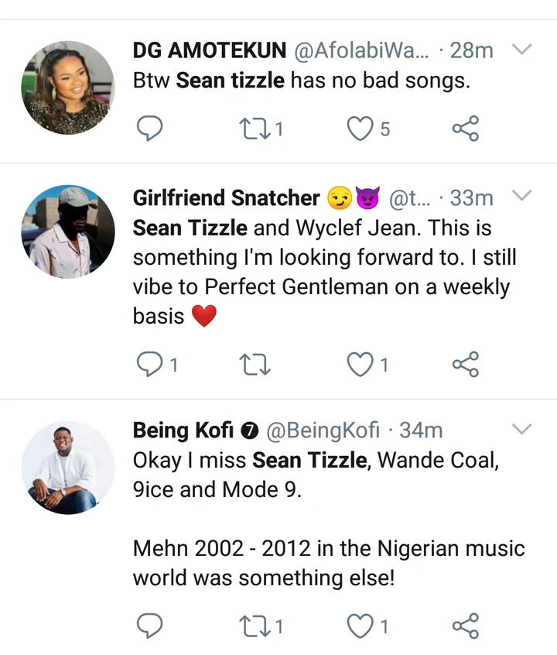Share DG AMOTEKUN's tweet
557x655 pixels.
(465, 129)
